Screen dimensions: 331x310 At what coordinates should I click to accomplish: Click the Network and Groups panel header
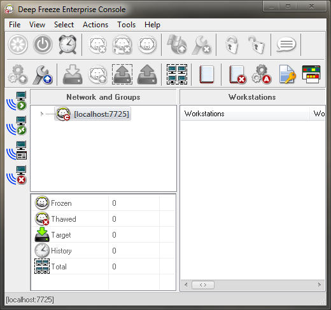103,97
